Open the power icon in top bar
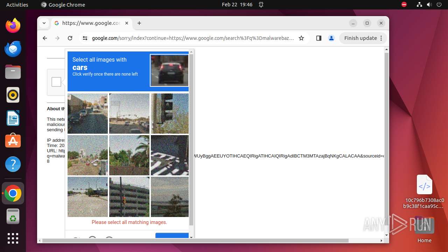This screenshot has height=252, width=448. 439,5
